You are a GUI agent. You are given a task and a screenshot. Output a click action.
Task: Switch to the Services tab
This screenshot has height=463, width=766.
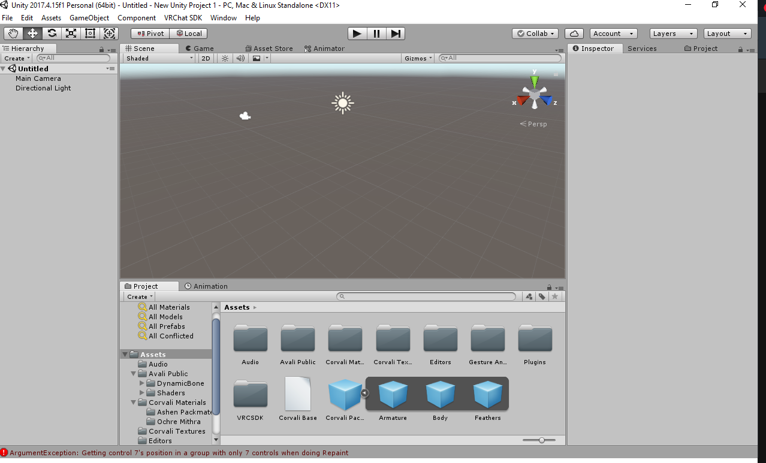(x=642, y=49)
